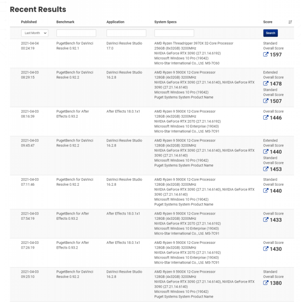The width and height of the screenshot is (301, 302).
Task: Open external link icon for score 1478
Action: (265, 84)
